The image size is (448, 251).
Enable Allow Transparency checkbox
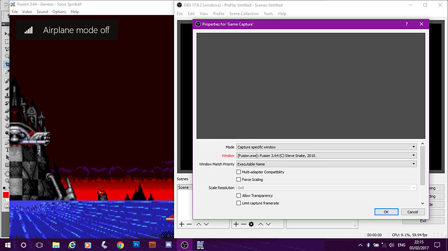[x=238, y=196]
